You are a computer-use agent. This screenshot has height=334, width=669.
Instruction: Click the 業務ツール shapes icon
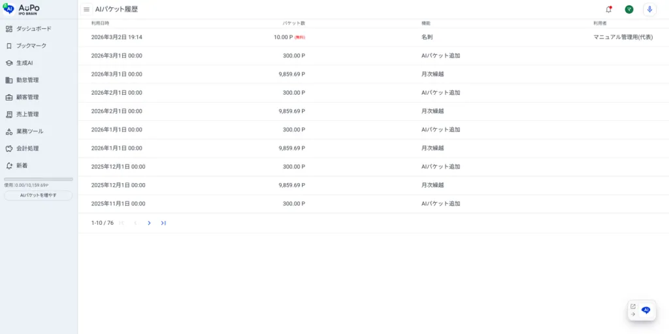[x=9, y=131]
